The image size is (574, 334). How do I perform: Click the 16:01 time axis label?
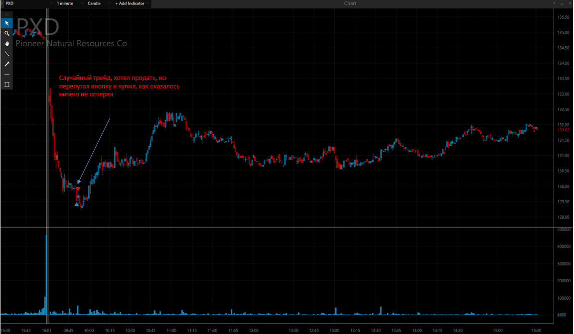pos(46,331)
